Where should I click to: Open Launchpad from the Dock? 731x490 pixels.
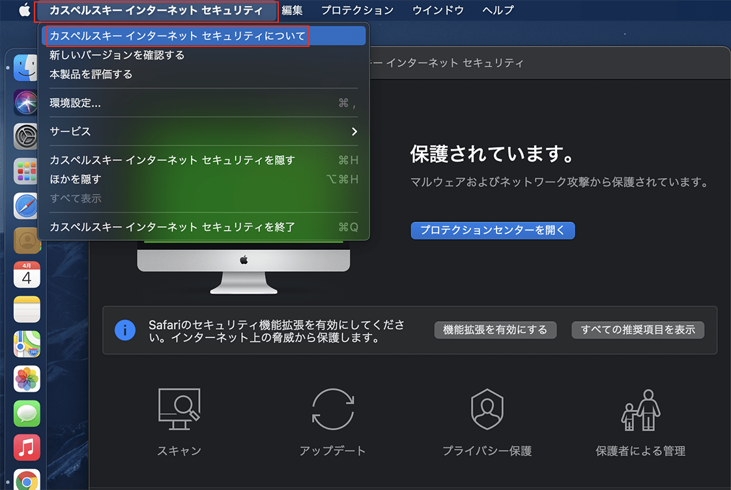[26, 171]
